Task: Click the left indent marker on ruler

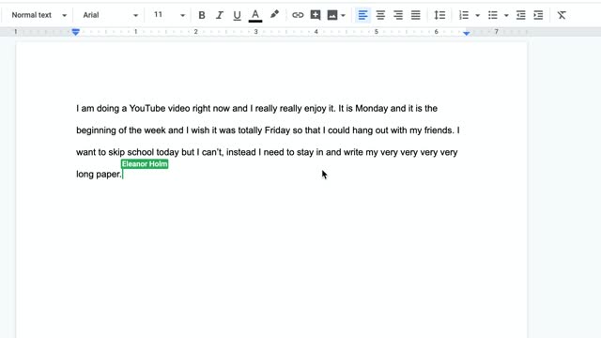Action: 75,33
